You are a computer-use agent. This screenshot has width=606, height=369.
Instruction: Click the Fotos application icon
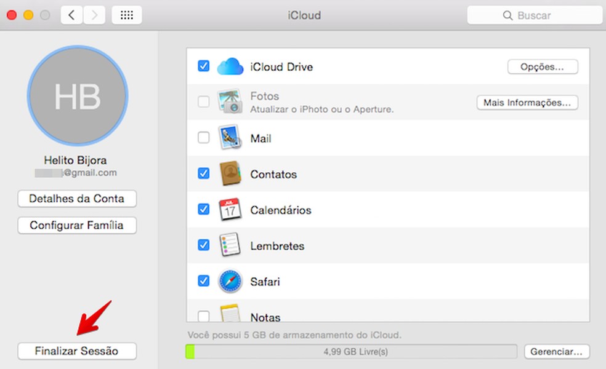(x=230, y=102)
